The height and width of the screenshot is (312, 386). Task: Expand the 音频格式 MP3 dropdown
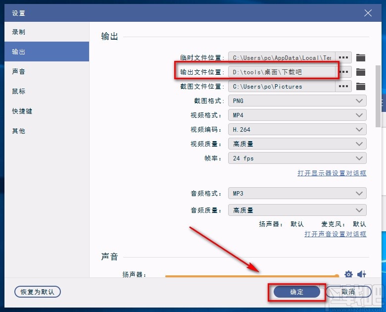[x=297, y=193]
